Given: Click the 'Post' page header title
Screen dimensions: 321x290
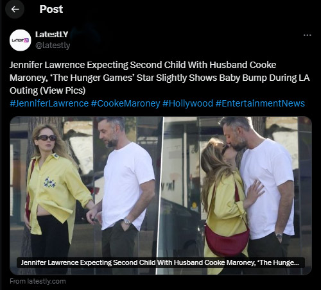Looking at the screenshot, I should [51, 9].
